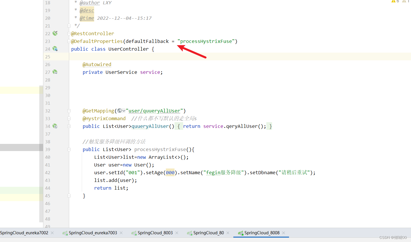This screenshot has height=242, width=411.
Task: Click the globe URL icon in GetMapping
Action: point(119,111)
